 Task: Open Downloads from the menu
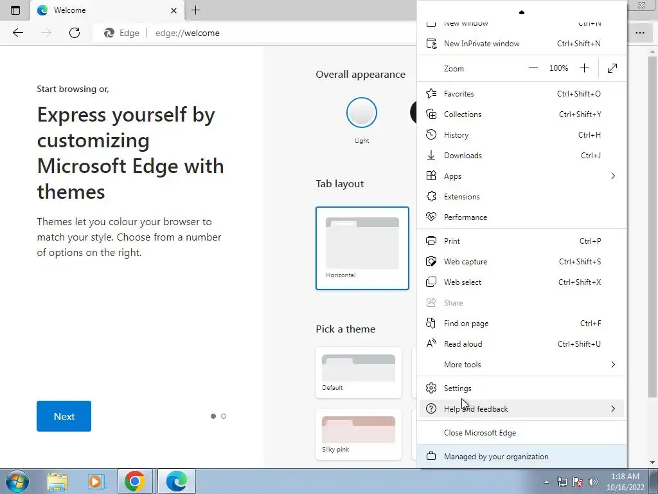tap(522, 155)
